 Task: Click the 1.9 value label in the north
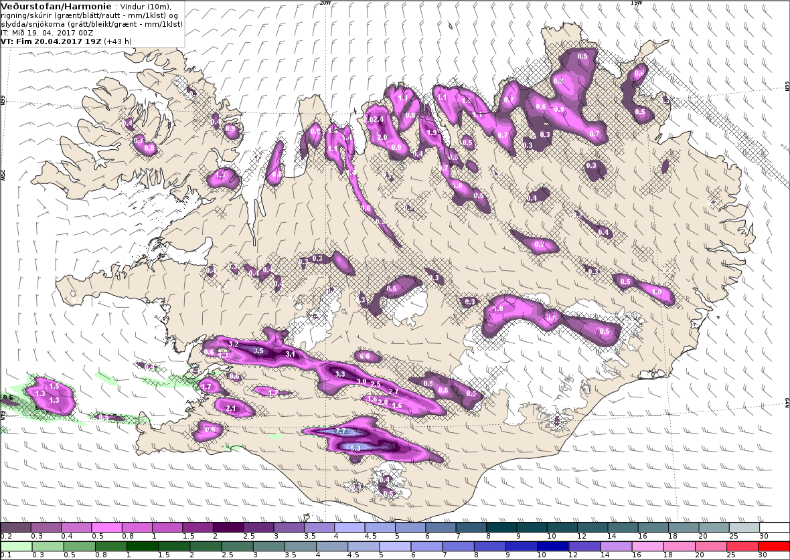click(432, 133)
